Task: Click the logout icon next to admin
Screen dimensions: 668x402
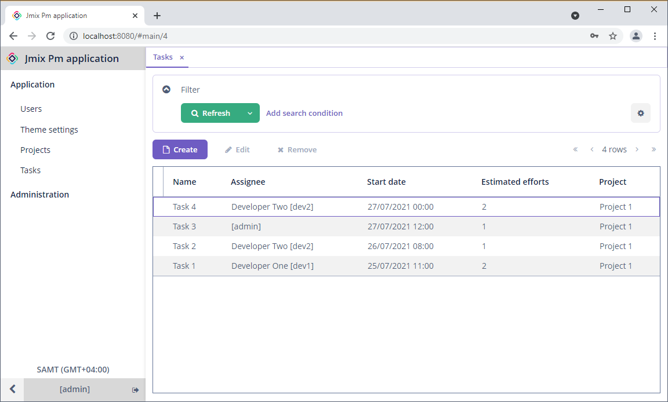Action: click(x=135, y=390)
